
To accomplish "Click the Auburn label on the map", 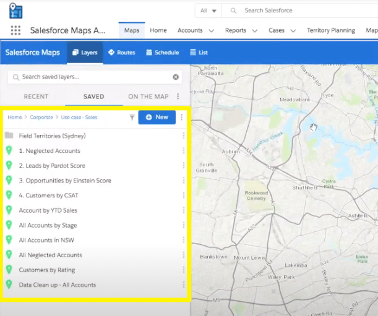I will 231,152.
